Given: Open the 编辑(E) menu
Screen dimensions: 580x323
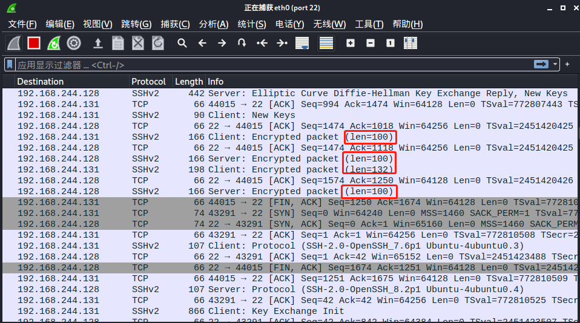Looking at the screenshot, I should coord(60,24).
